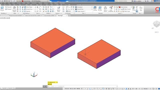The image size is (160, 90).
Task: Click the Smooth Object button
Action: tap(14, 9)
